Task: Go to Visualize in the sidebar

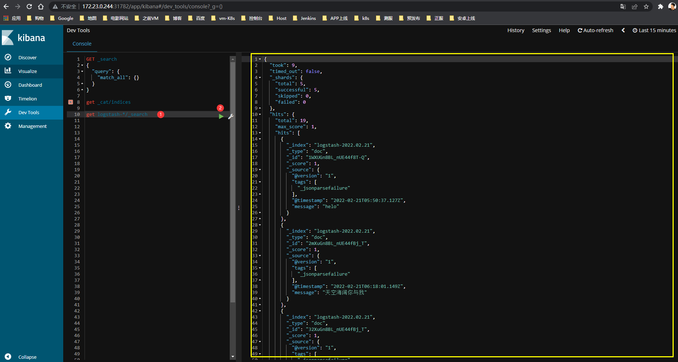Action: tap(27, 71)
